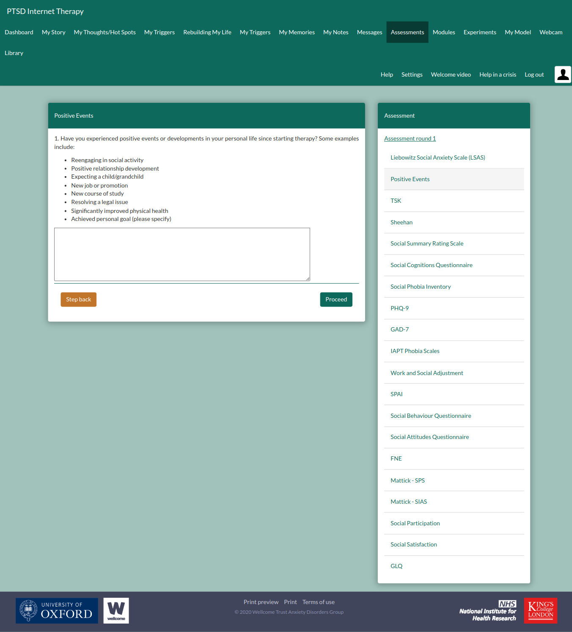The image size is (572, 632).
Task: Click the NHS National Institute logo
Action: tap(488, 611)
